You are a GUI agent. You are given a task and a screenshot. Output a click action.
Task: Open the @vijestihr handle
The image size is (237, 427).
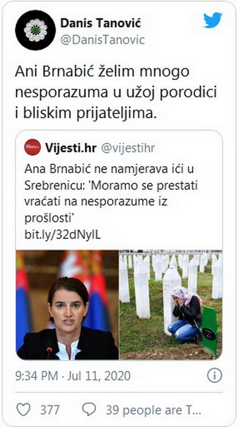point(128,148)
